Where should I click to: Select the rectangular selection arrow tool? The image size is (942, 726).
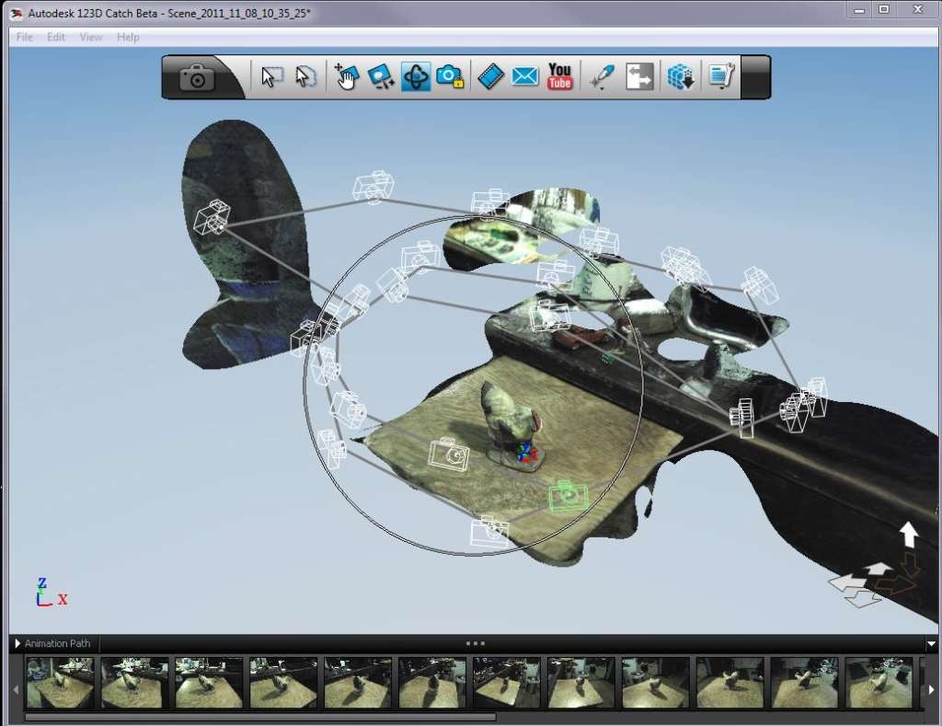272,77
